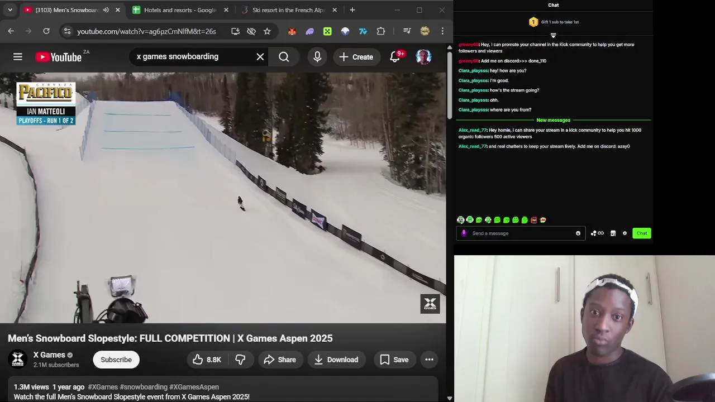This screenshot has height=402, width=715.
Task: Click the Gift 1 sub banner in the chat
Action: (x=553, y=22)
